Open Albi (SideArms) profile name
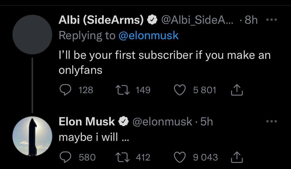 coord(101,20)
